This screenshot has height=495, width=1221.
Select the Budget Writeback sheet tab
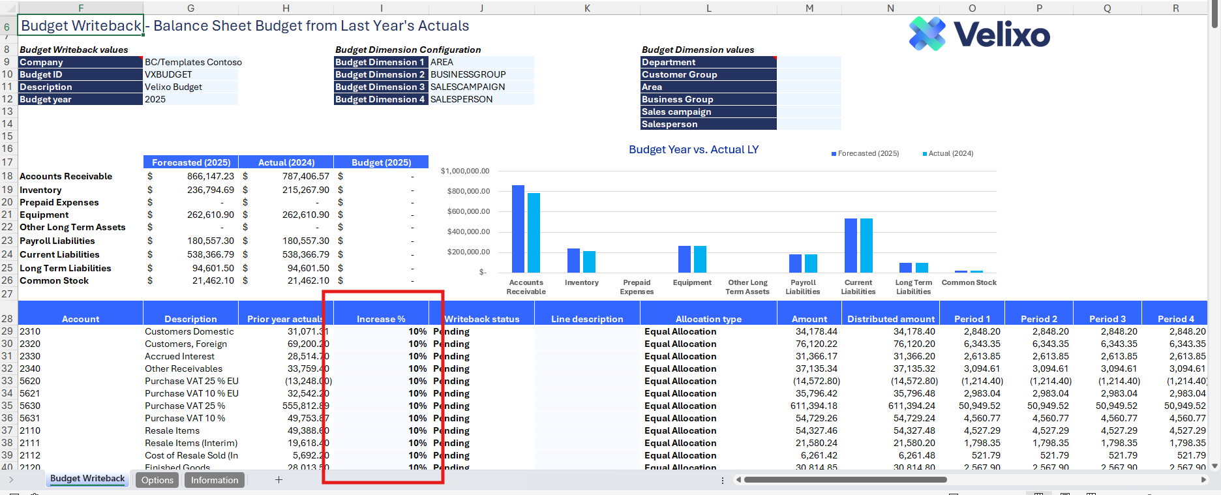[x=87, y=479]
